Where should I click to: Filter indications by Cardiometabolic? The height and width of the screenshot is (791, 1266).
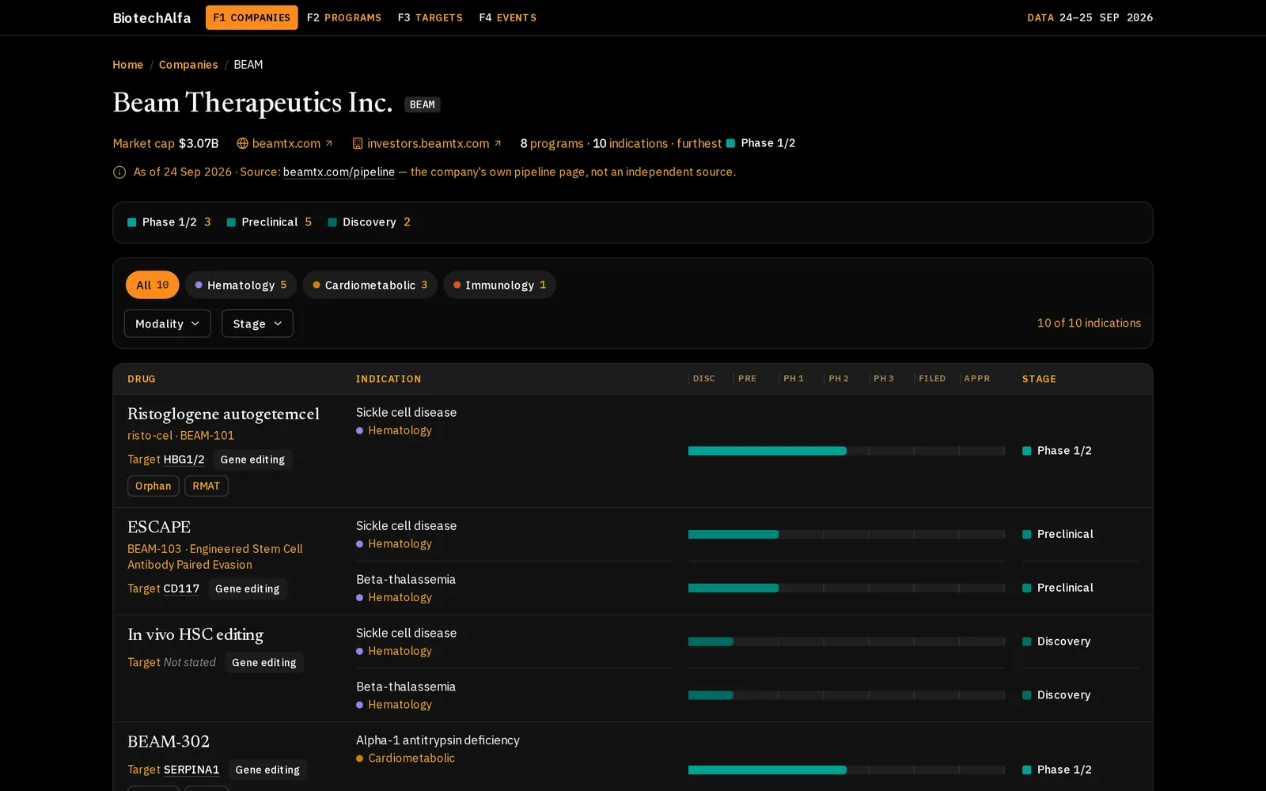tap(370, 285)
